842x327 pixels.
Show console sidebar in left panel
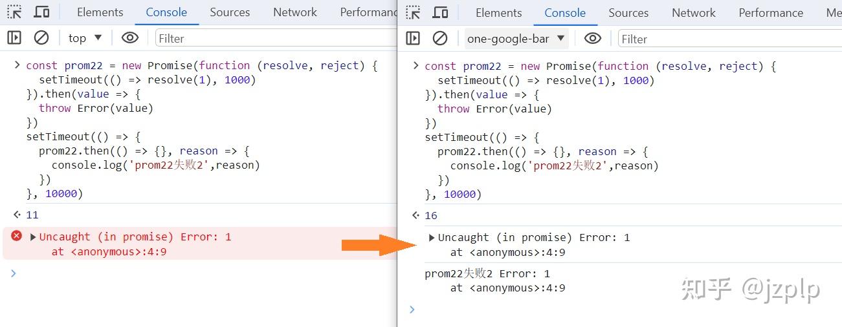(x=14, y=38)
